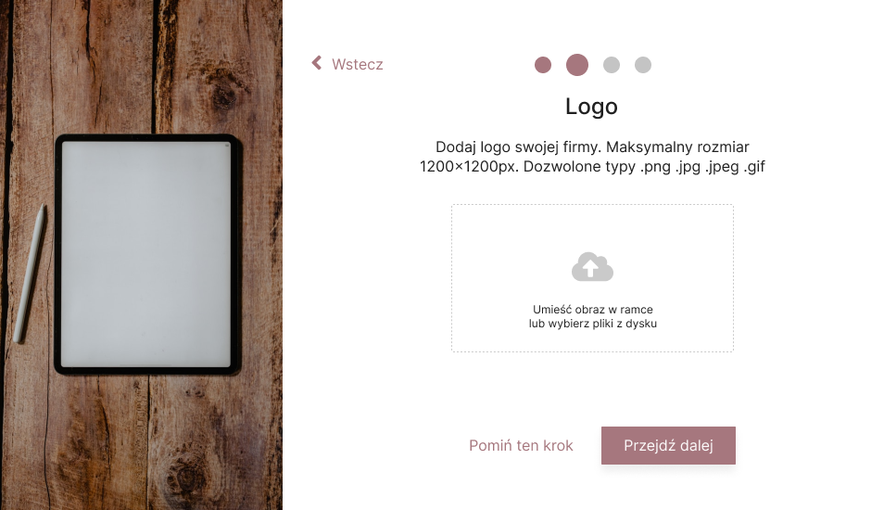The height and width of the screenshot is (510, 884).
Task: Click the logo size and formats description
Action: 592,157
